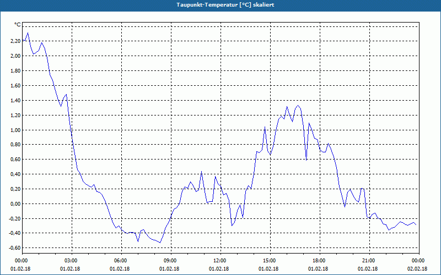Click the 0,00 y-axis value
Image resolution: width=441 pixels, height=275 pixels.
coord(16,204)
